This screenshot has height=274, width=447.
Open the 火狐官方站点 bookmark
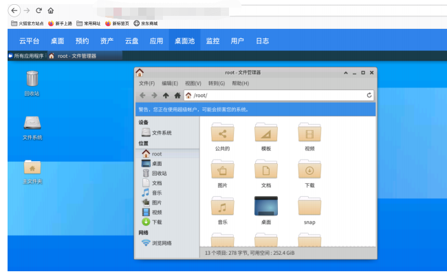point(28,23)
